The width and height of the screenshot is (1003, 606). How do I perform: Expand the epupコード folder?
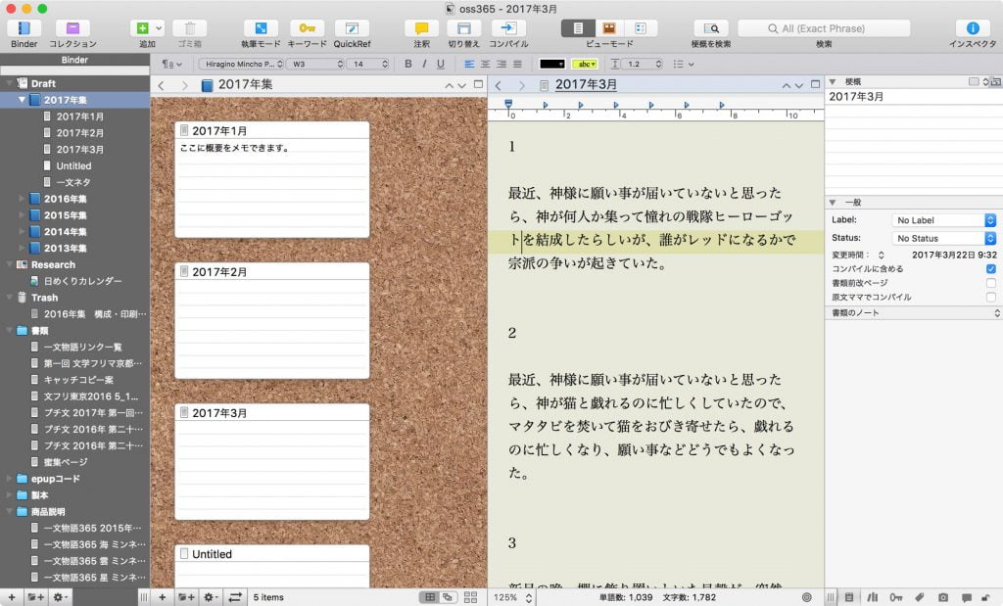tap(9, 479)
